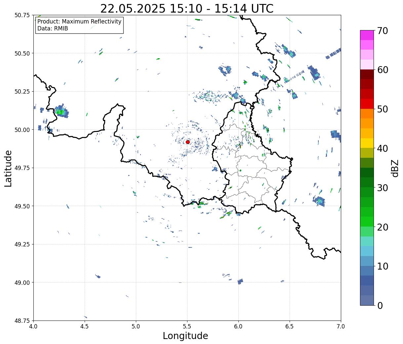
Task: Click the 'Latitude' axis label
Action: [8, 168]
